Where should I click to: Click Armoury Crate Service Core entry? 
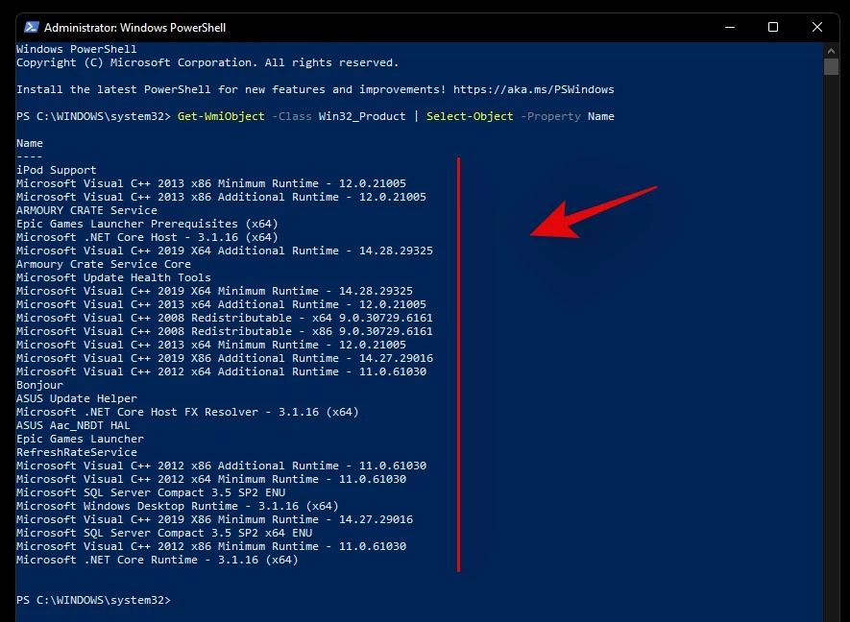104,264
